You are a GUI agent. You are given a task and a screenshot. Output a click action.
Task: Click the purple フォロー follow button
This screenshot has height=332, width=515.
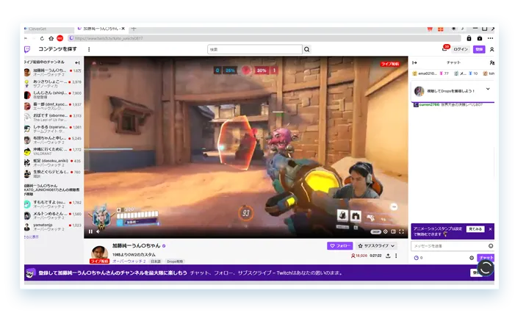coord(340,245)
